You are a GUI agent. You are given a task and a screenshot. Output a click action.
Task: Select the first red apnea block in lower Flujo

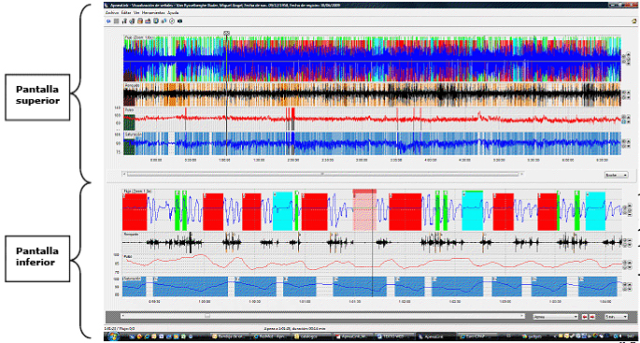(x=135, y=212)
